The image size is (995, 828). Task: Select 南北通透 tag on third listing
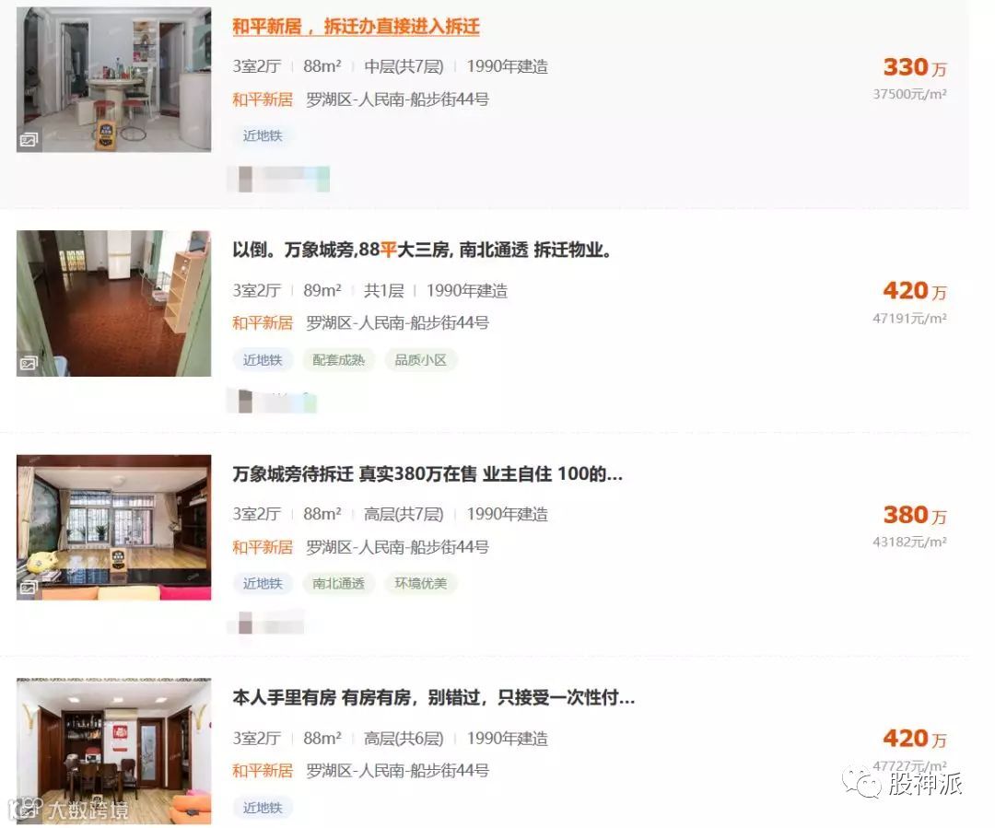click(338, 584)
